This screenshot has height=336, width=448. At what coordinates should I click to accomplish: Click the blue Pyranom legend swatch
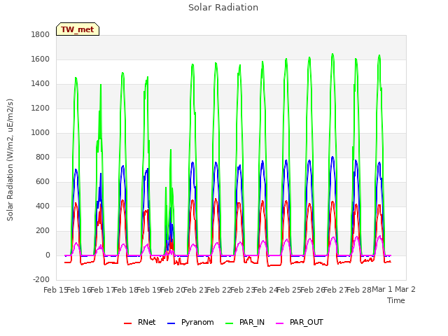coord(171,323)
